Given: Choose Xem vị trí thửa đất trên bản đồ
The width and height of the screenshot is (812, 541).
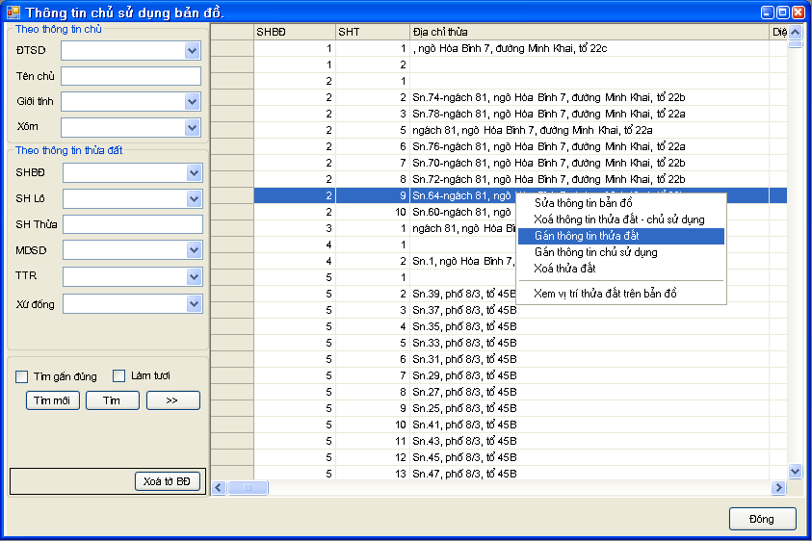Looking at the screenshot, I should [605, 293].
